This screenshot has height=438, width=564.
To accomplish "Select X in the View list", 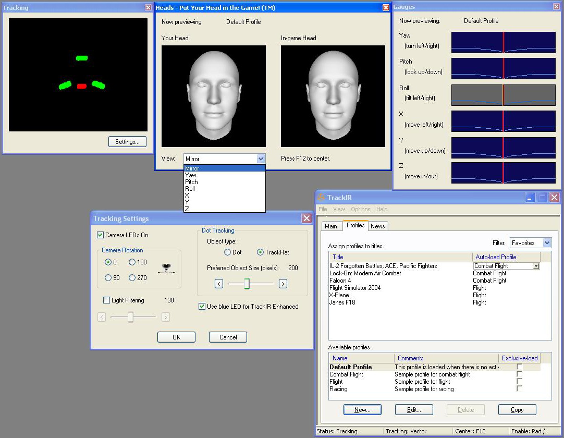I will pyautogui.click(x=225, y=196).
